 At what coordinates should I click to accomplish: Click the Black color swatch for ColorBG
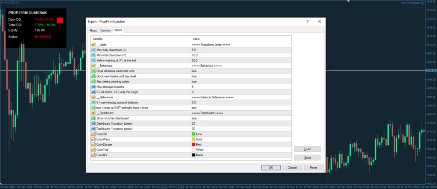pos(193,155)
